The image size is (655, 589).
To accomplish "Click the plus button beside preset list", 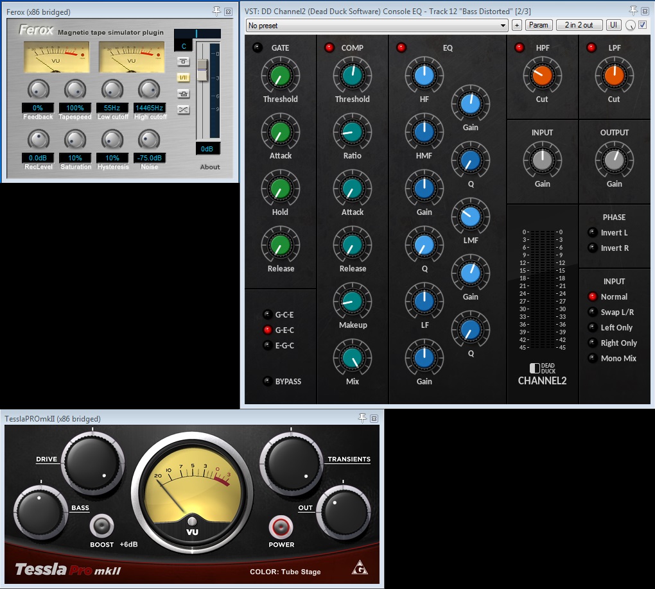I will [517, 26].
